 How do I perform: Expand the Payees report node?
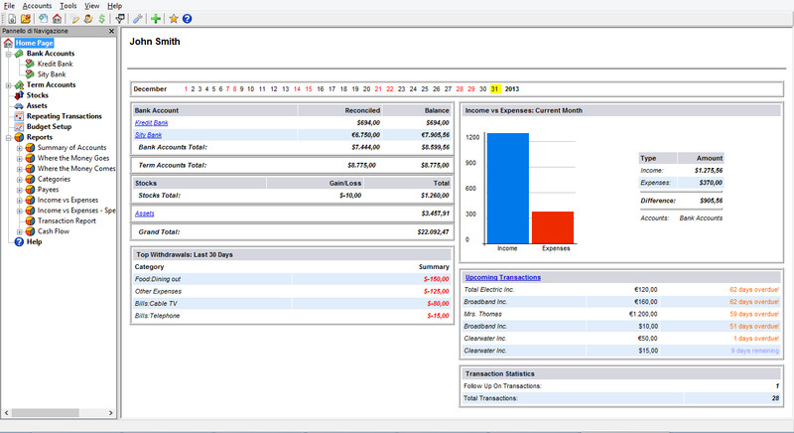click(x=19, y=190)
